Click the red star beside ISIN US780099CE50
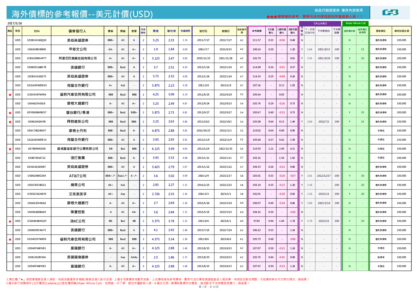Image resolution: width=418 pixels, height=295 pixels. pos(10,149)
